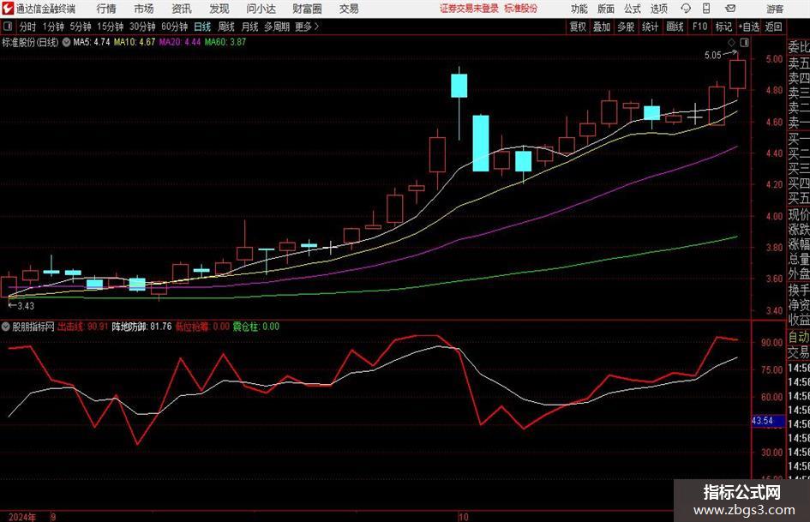The width and height of the screenshot is (810, 522).
Task: Click the 10 month marker on time axis
Action: click(464, 517)
